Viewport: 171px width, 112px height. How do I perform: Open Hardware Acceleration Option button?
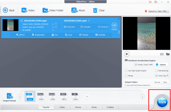pos(161,65)
